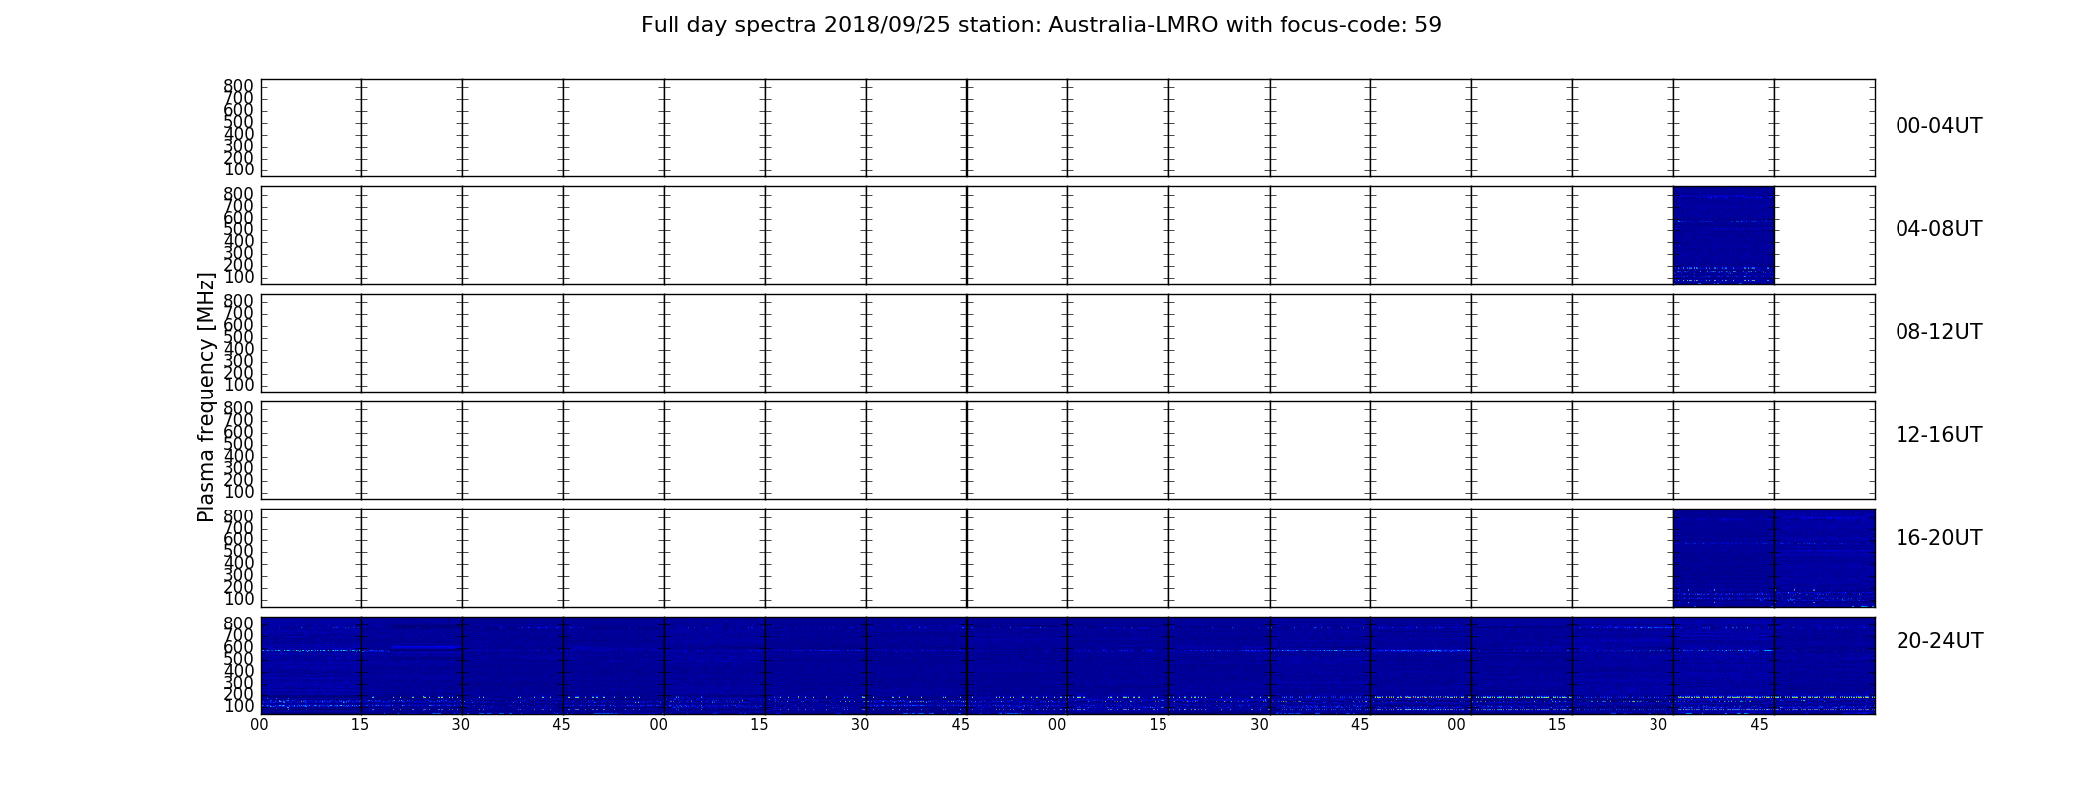Click the 'Plasma frequency [MHz]' axis label

point(206,396)
